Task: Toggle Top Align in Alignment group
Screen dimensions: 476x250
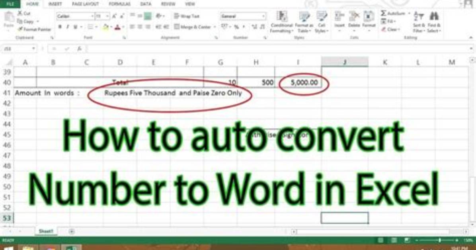Action: click(x=133, y=16)
